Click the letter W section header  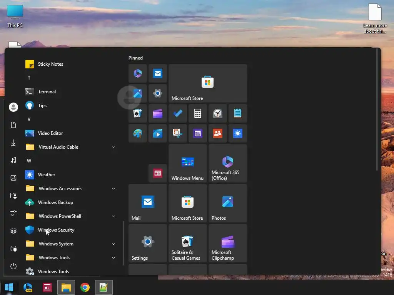tap(29, 161)
